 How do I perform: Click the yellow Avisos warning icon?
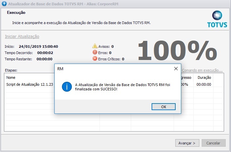tap(95, 46)
